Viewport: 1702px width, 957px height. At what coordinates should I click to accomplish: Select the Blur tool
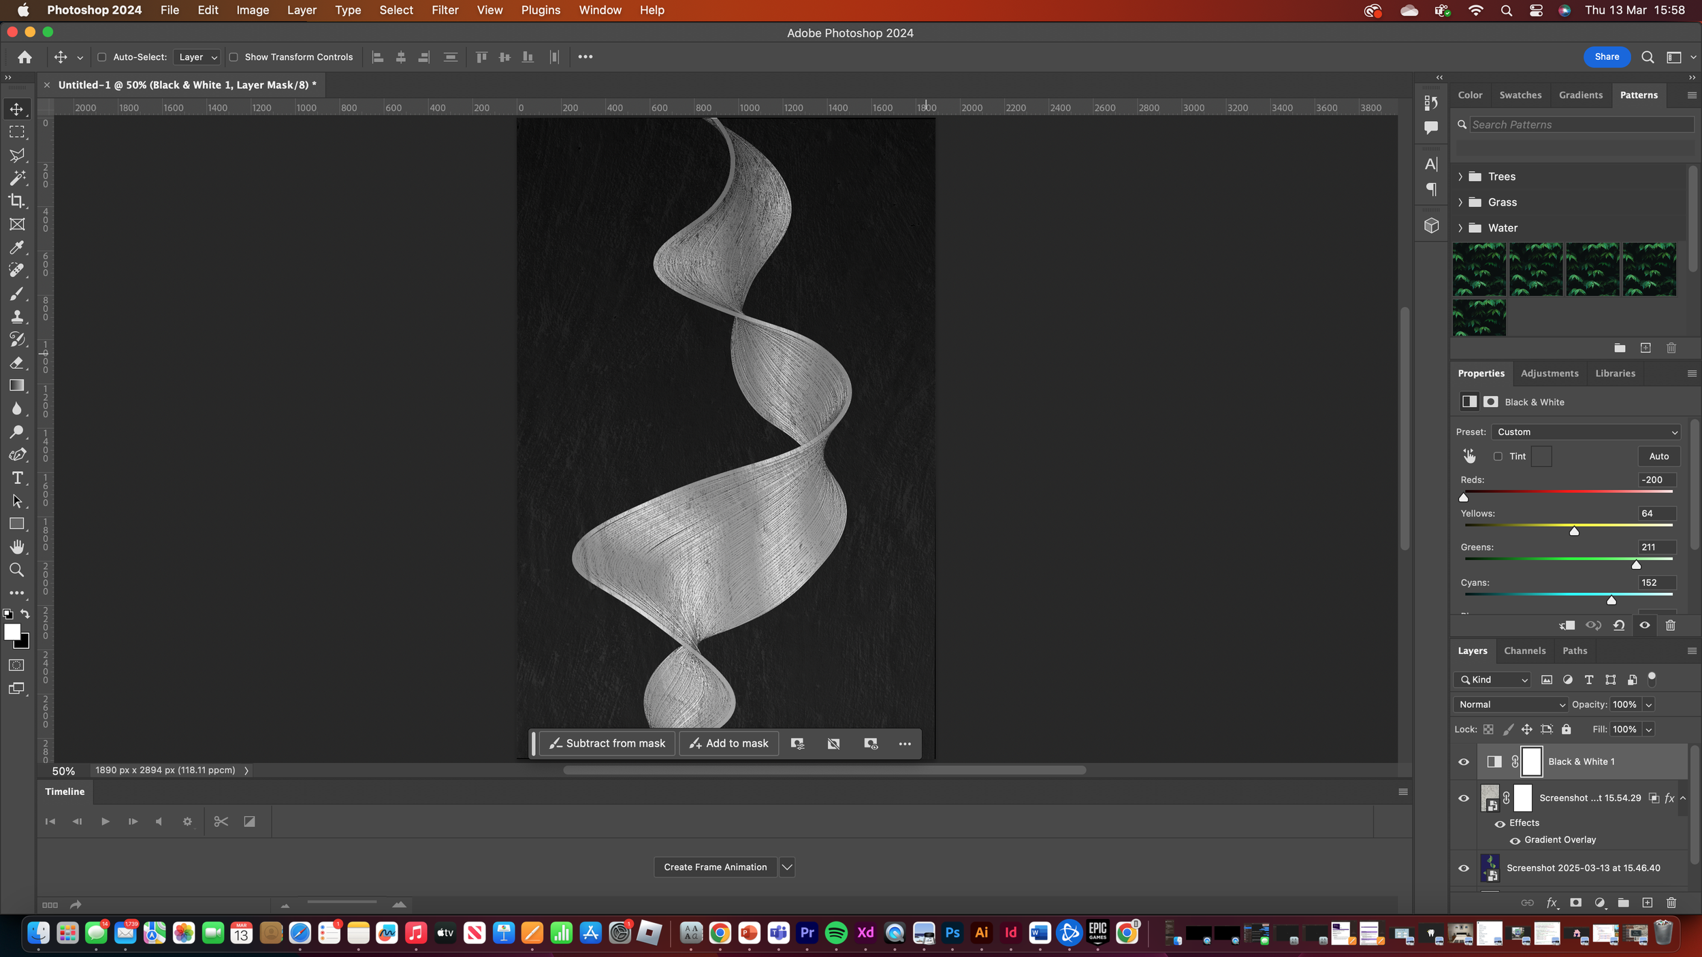point(17,409)
